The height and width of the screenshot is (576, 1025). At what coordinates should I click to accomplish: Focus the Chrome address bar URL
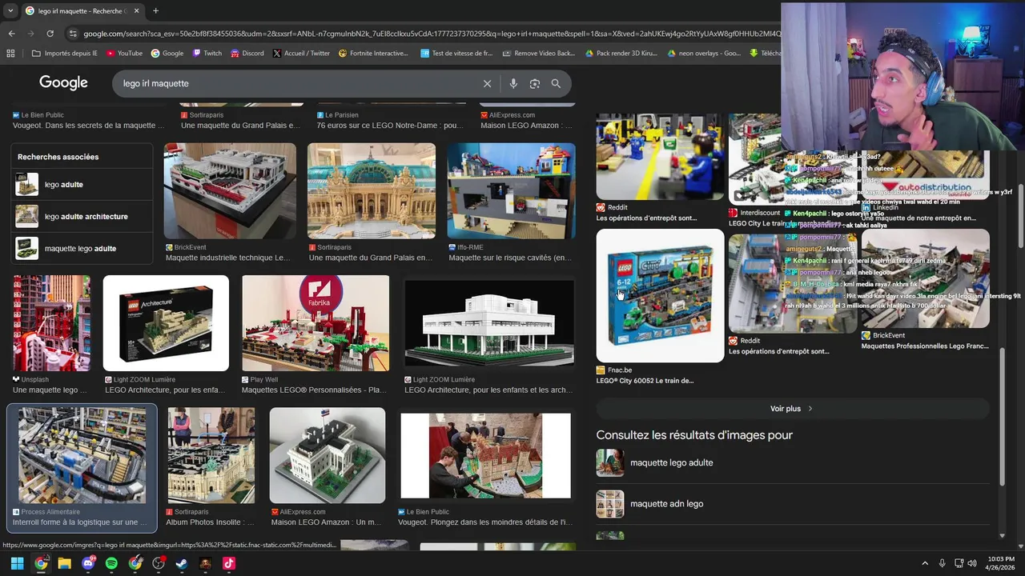tap(432, 34)
